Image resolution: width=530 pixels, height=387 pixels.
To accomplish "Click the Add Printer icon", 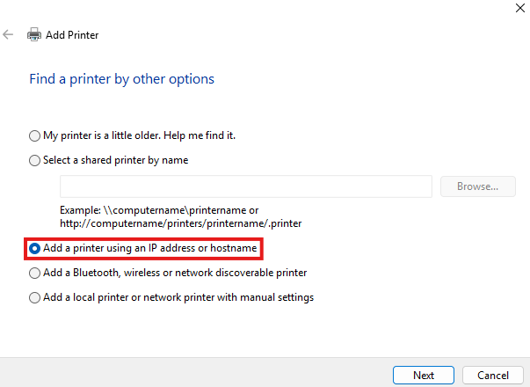I will point(34,34).
